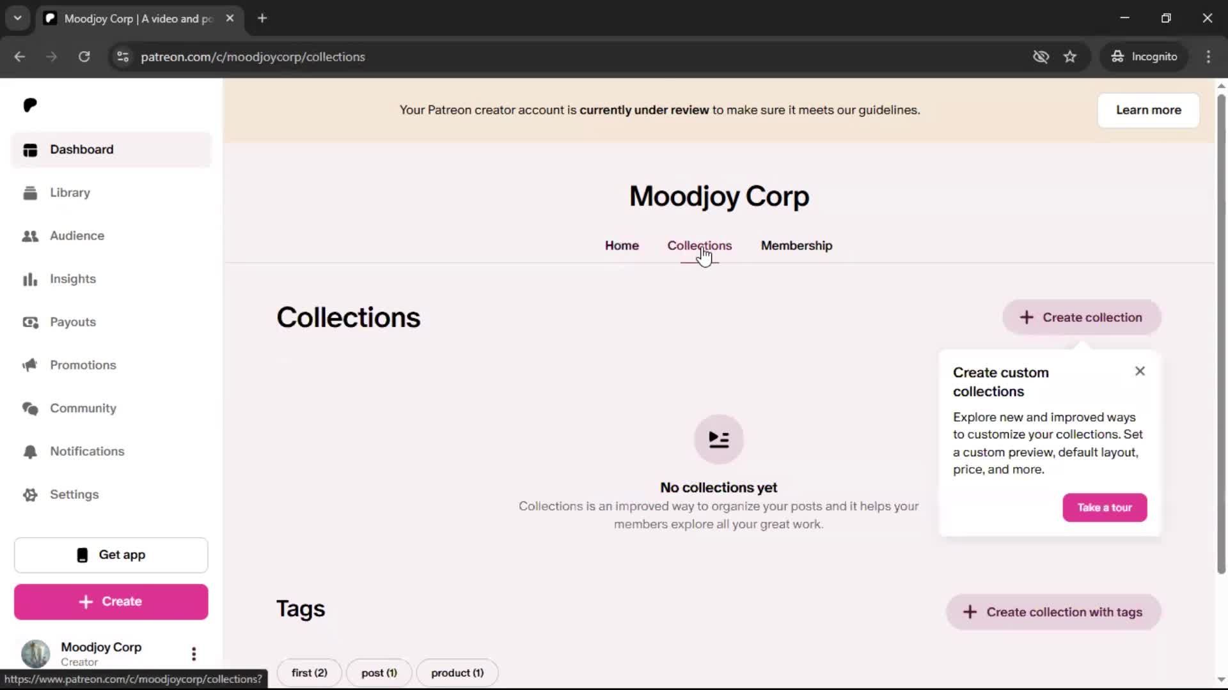Click the Incognito indicator
Screen dimensions: 1228x690
[x=1144, y=57]
